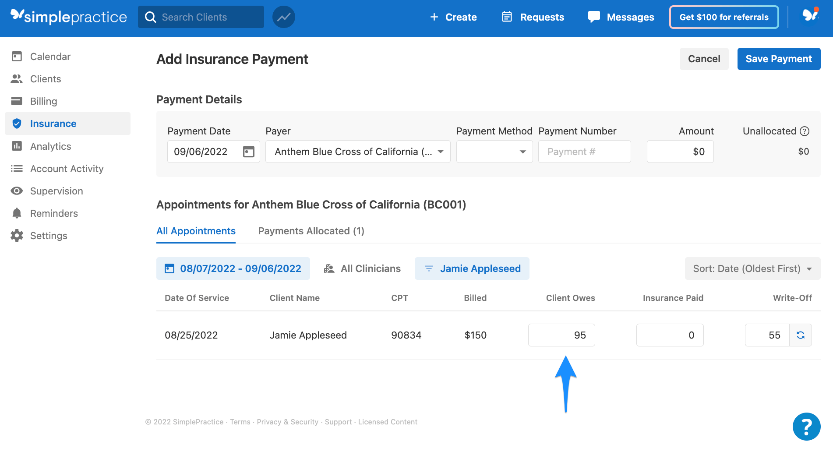
Task: Open the Get $100 for referrals offer
Action: click(724, 17)
